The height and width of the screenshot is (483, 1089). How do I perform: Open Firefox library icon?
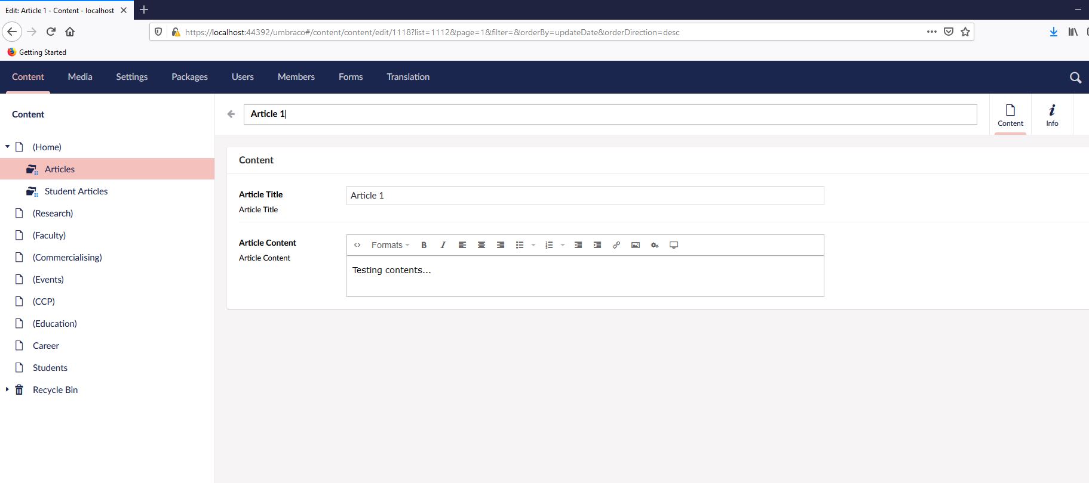click(x=1073, y=32)
